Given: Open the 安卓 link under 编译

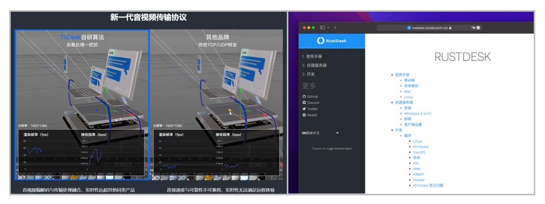Looking at the screenshot, I should [417, 158].
